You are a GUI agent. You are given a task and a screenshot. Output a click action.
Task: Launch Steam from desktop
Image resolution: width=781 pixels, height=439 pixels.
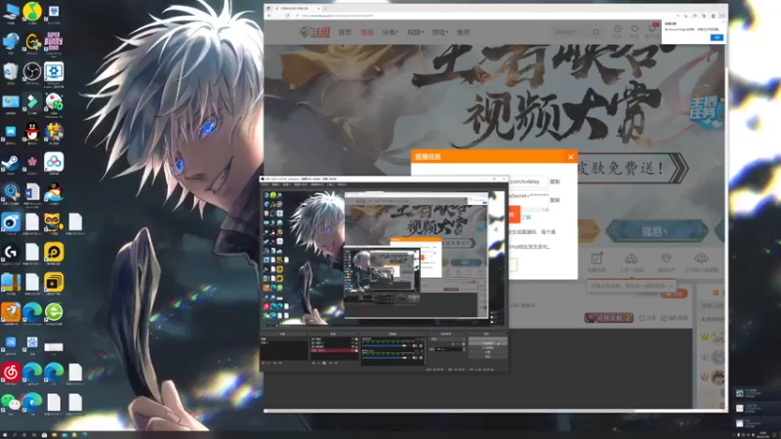coord(11,163)
